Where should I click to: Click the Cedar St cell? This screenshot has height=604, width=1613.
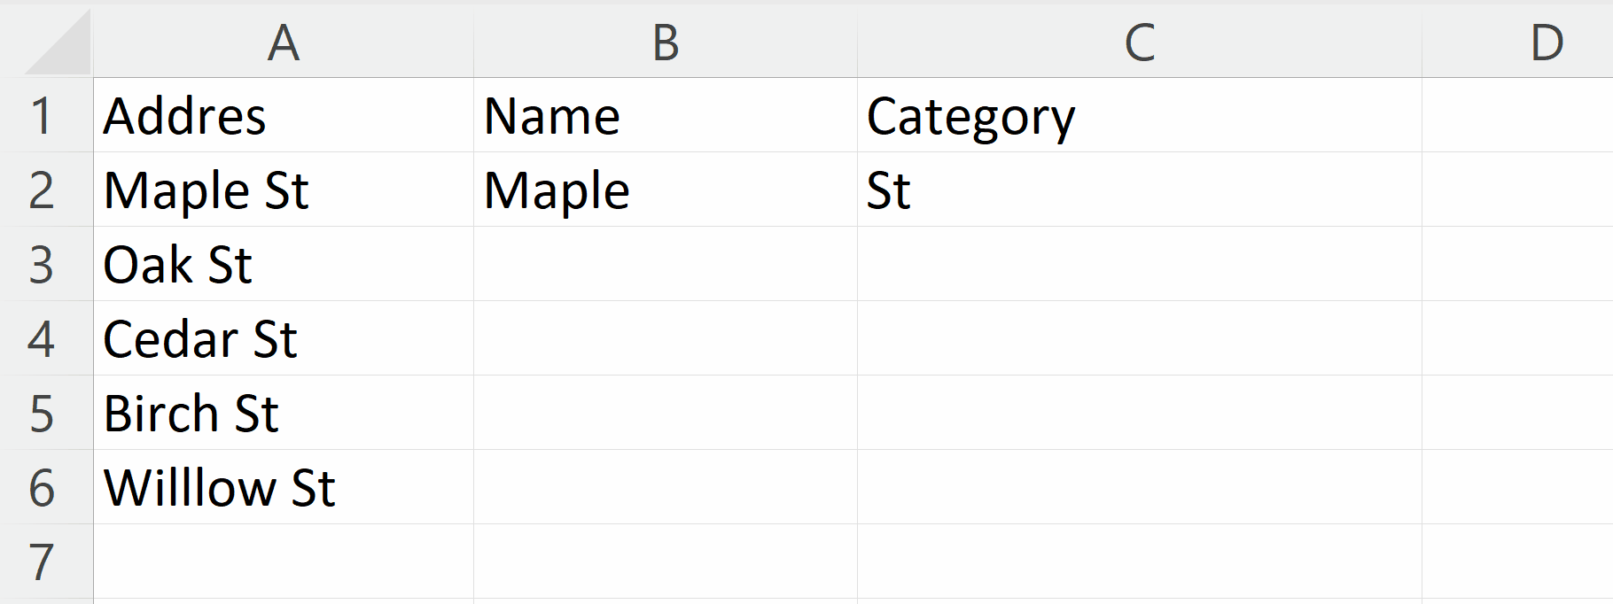click(x=282, y=338)
